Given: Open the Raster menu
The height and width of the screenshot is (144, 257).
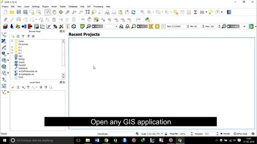Looking at the screenshot, I should tap(63, 6).
